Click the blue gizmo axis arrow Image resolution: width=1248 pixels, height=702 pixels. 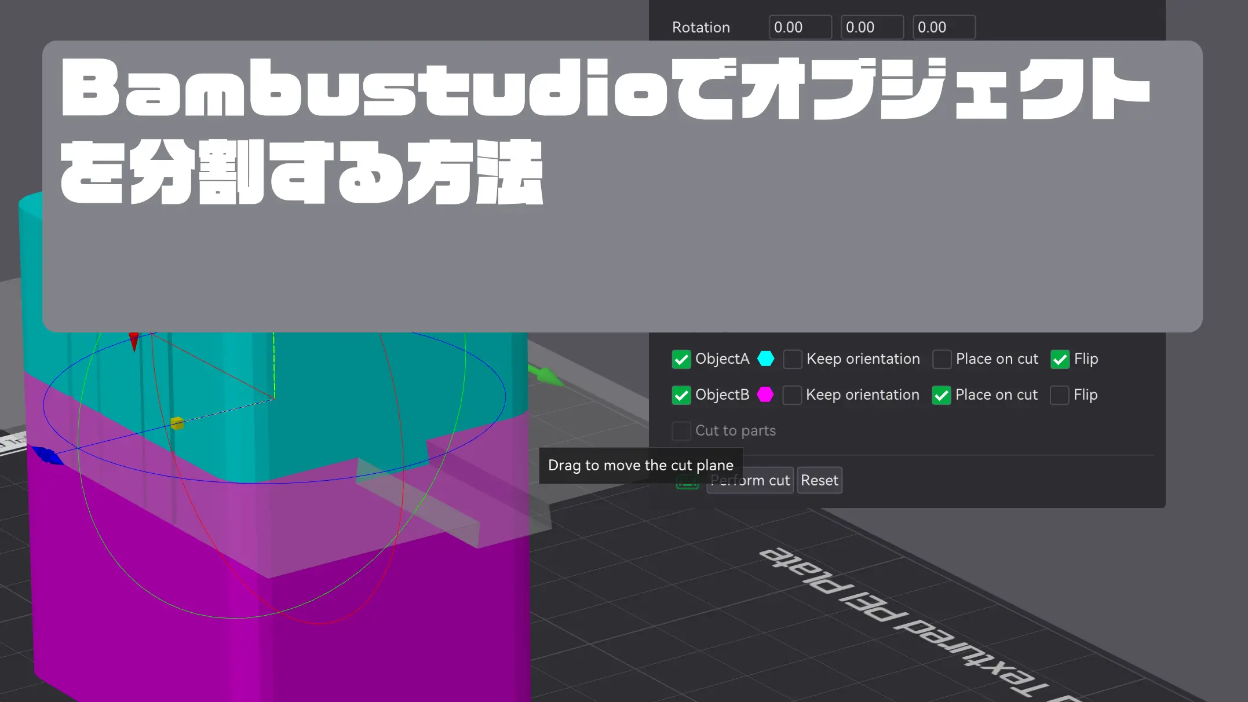(x=48, y=455)
